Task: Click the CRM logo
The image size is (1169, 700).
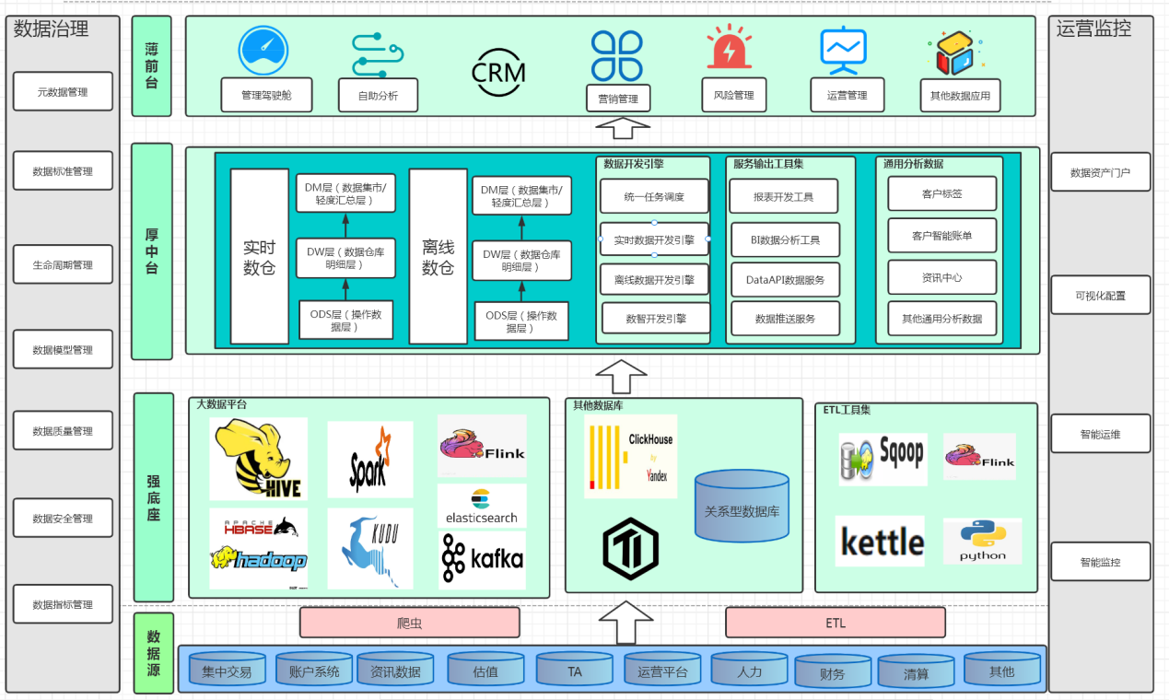Action: coord(498,71)
